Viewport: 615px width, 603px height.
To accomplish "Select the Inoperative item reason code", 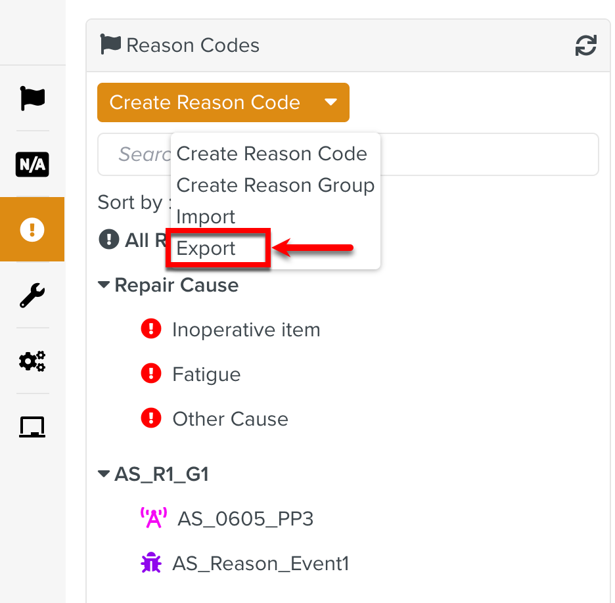I will click(x=246, y=330).
